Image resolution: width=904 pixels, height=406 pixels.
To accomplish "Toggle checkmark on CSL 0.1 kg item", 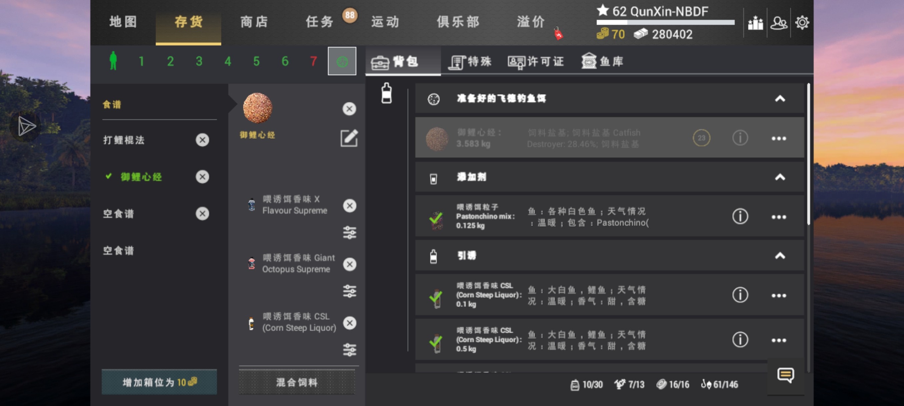I will coord(436,298).
